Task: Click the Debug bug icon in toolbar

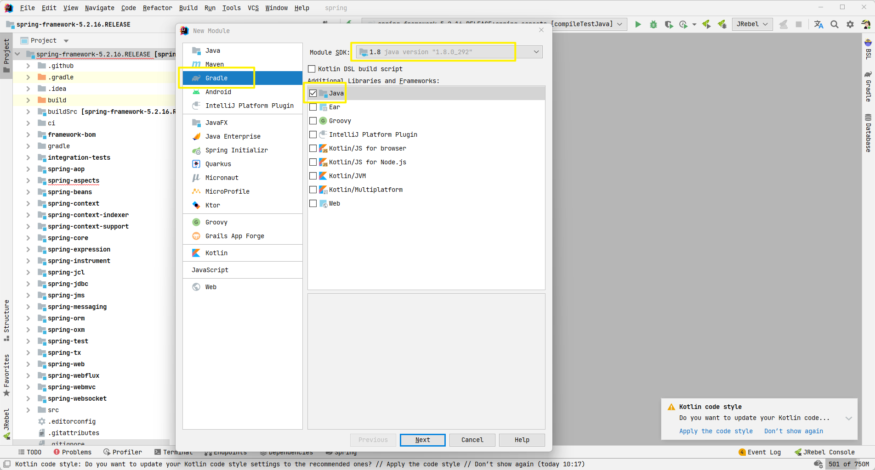Action: point(653,24)
